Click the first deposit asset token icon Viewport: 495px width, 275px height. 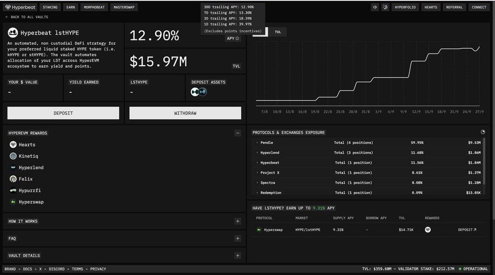click(x=195, y=92)
